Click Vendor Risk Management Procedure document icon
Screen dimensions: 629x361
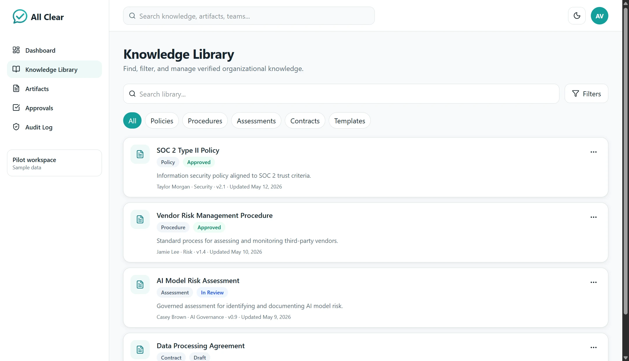pos(140,219)
